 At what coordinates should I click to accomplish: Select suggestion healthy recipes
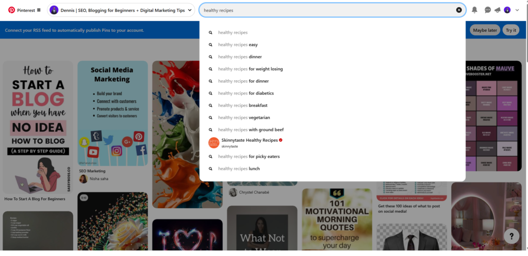click(x=333, y=32)
